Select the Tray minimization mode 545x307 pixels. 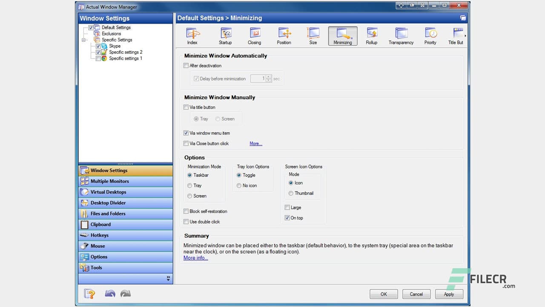tap(189, 185)
